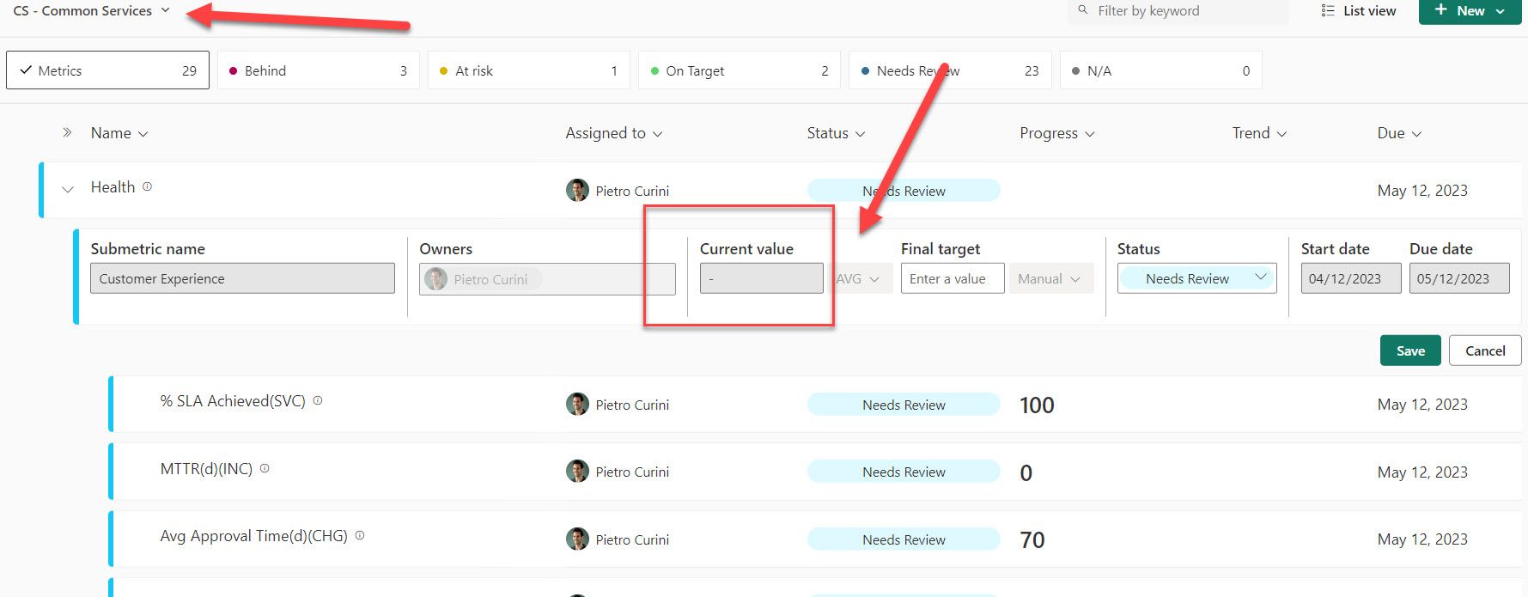The image size is (1528, 597).
Task: Select the At risk status filter card
Action: pos(528,70)
